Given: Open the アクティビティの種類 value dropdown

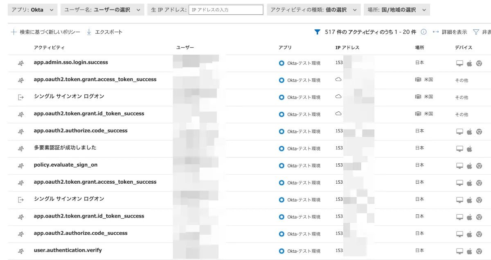Looking at the screenshot, I should pyautogui.click(x=313, y=10).
